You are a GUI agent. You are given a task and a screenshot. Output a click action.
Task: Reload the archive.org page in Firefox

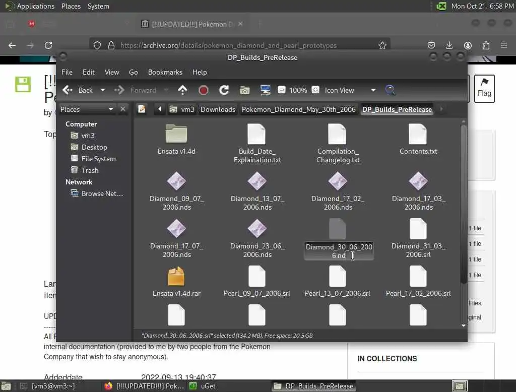[x=48, y=45]
